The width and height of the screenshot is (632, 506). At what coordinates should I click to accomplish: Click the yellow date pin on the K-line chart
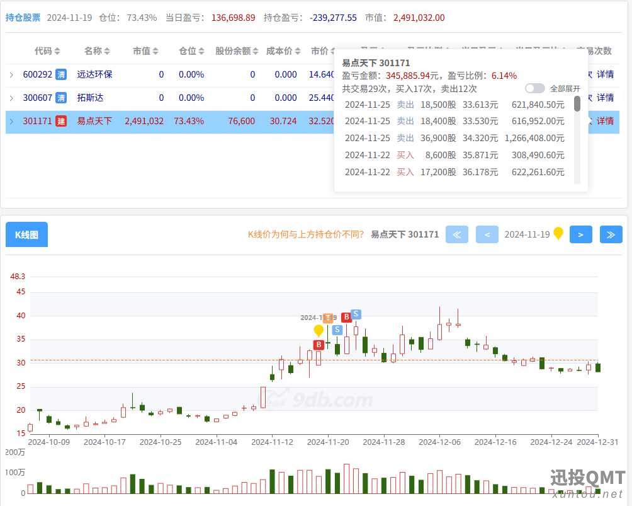coord(319,330)
